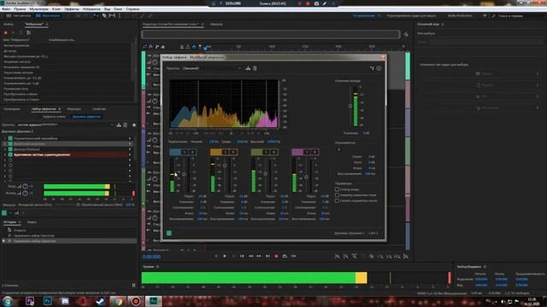Switch to Waveform editor view

click(x=19, y=15)
